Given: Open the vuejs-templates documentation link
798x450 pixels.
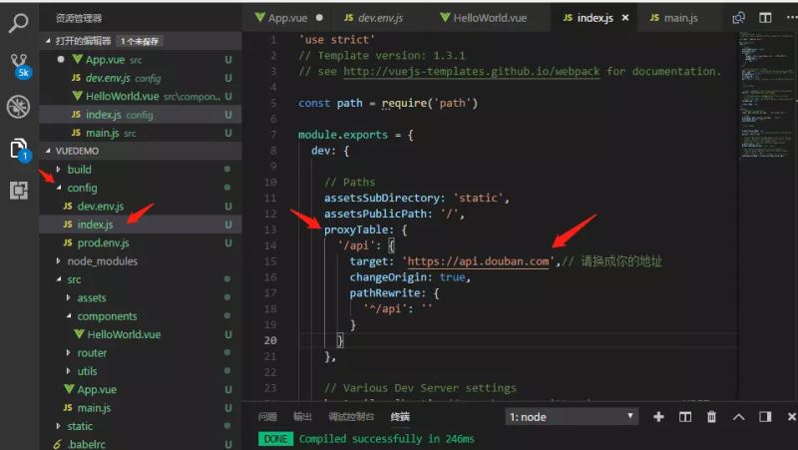Looking at the screenshot, I should coord(473,71).
